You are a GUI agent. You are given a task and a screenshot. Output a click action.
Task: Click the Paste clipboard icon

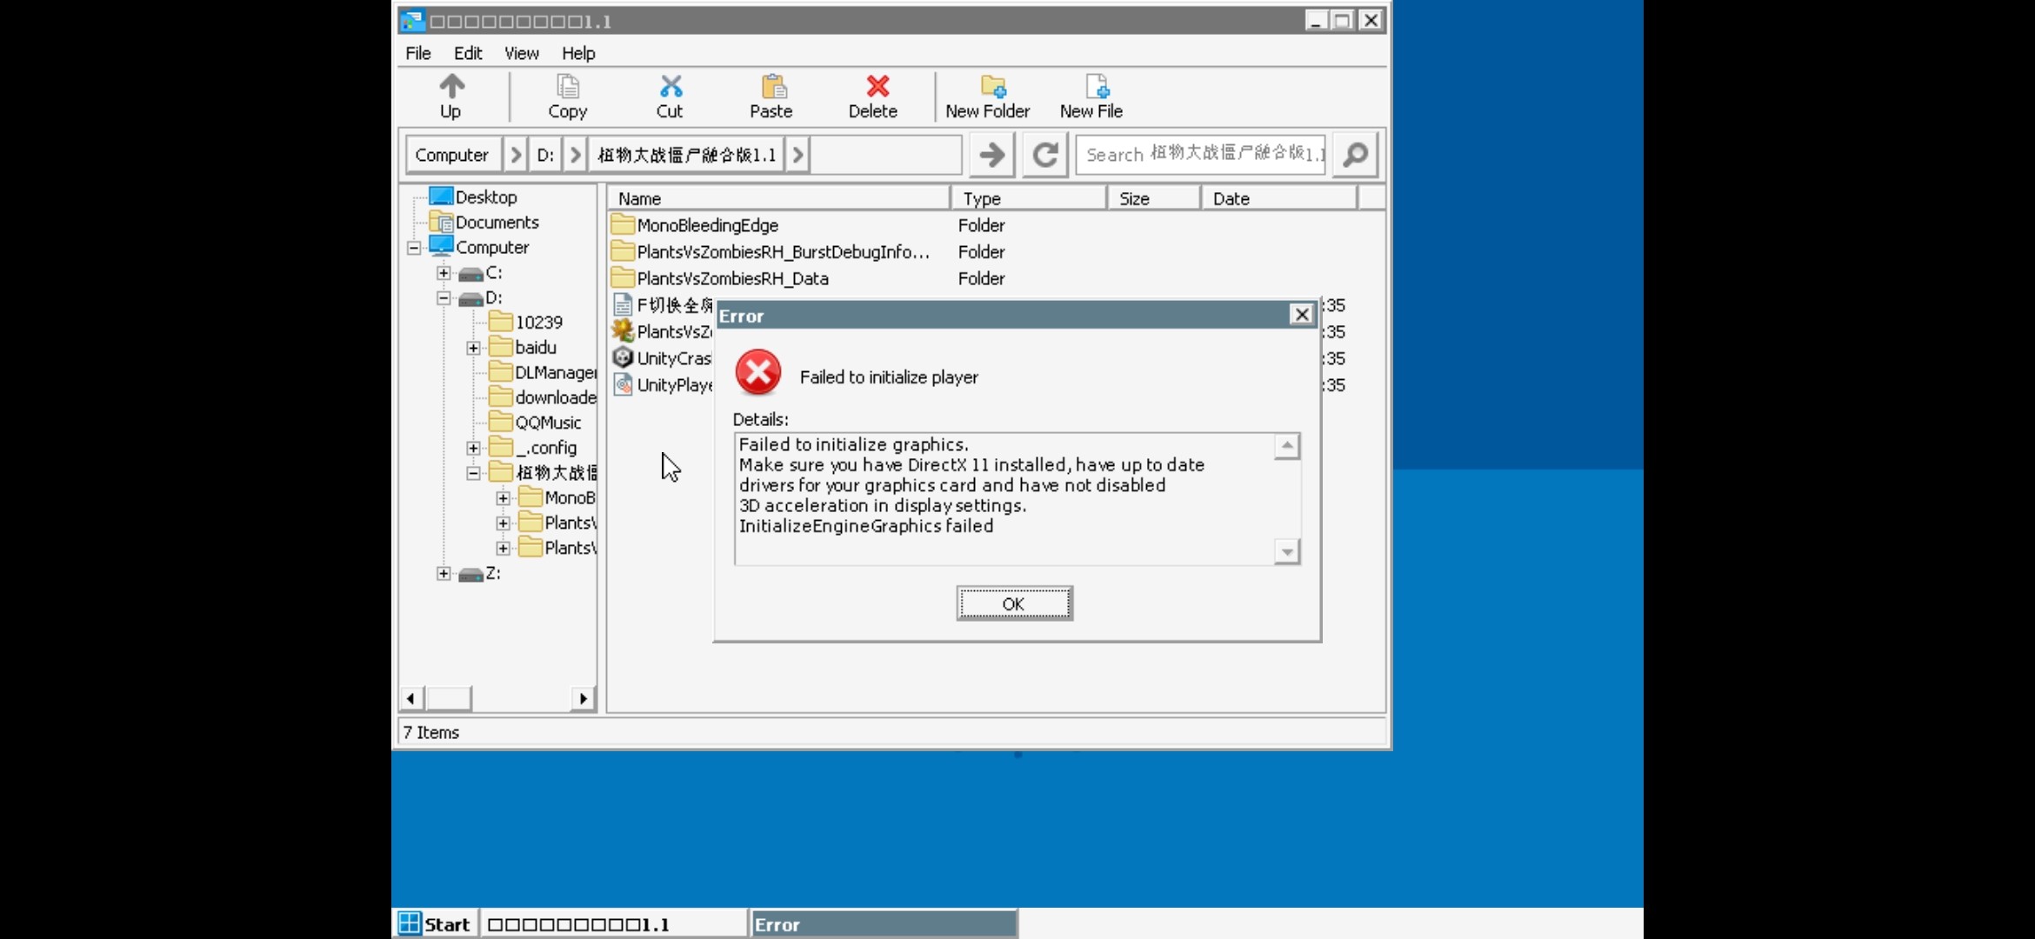point(772,87)
